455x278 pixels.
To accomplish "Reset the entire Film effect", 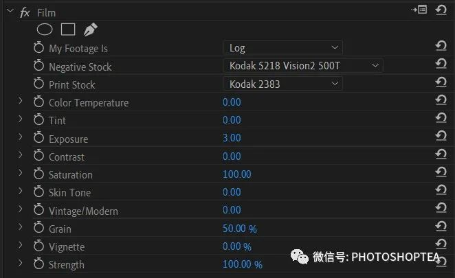I will [441, 10].
